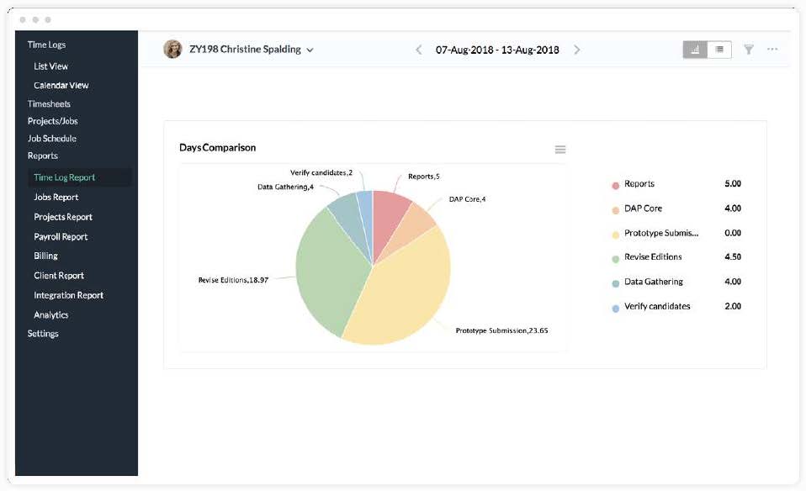The width and height of the screenshot is (806, 491).
Task: Expand the employee selector dropdown
Action: pos(310,50)
